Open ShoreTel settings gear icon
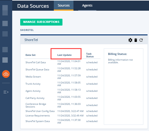The width and height of the screenshot is (149, 131). click(x=130, y=40)
